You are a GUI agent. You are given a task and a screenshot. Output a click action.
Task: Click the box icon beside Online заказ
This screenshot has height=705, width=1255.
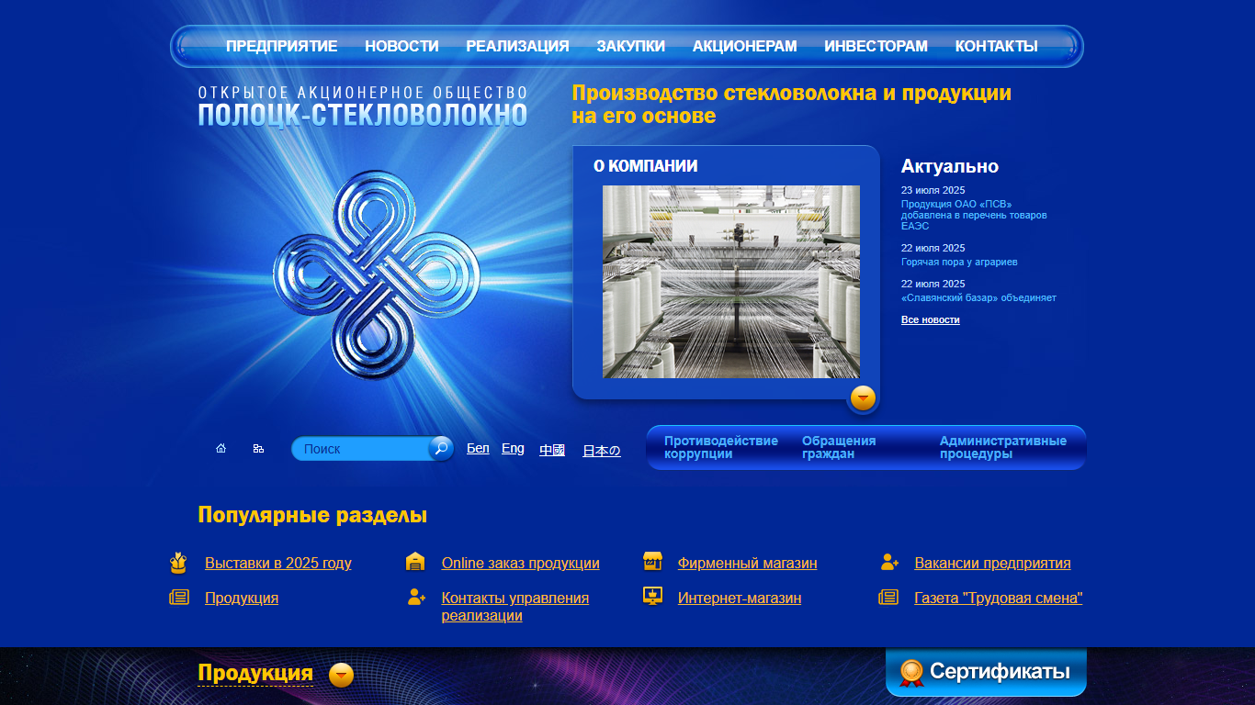coord(415,563)
